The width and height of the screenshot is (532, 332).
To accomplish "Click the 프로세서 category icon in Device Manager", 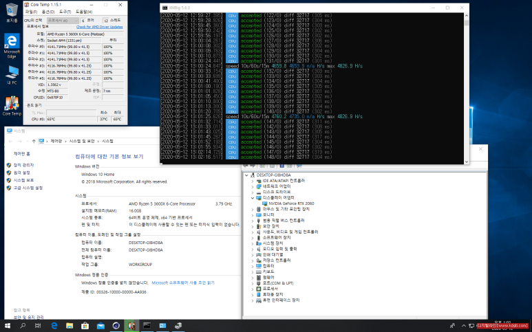I will (x=259, y=289).
